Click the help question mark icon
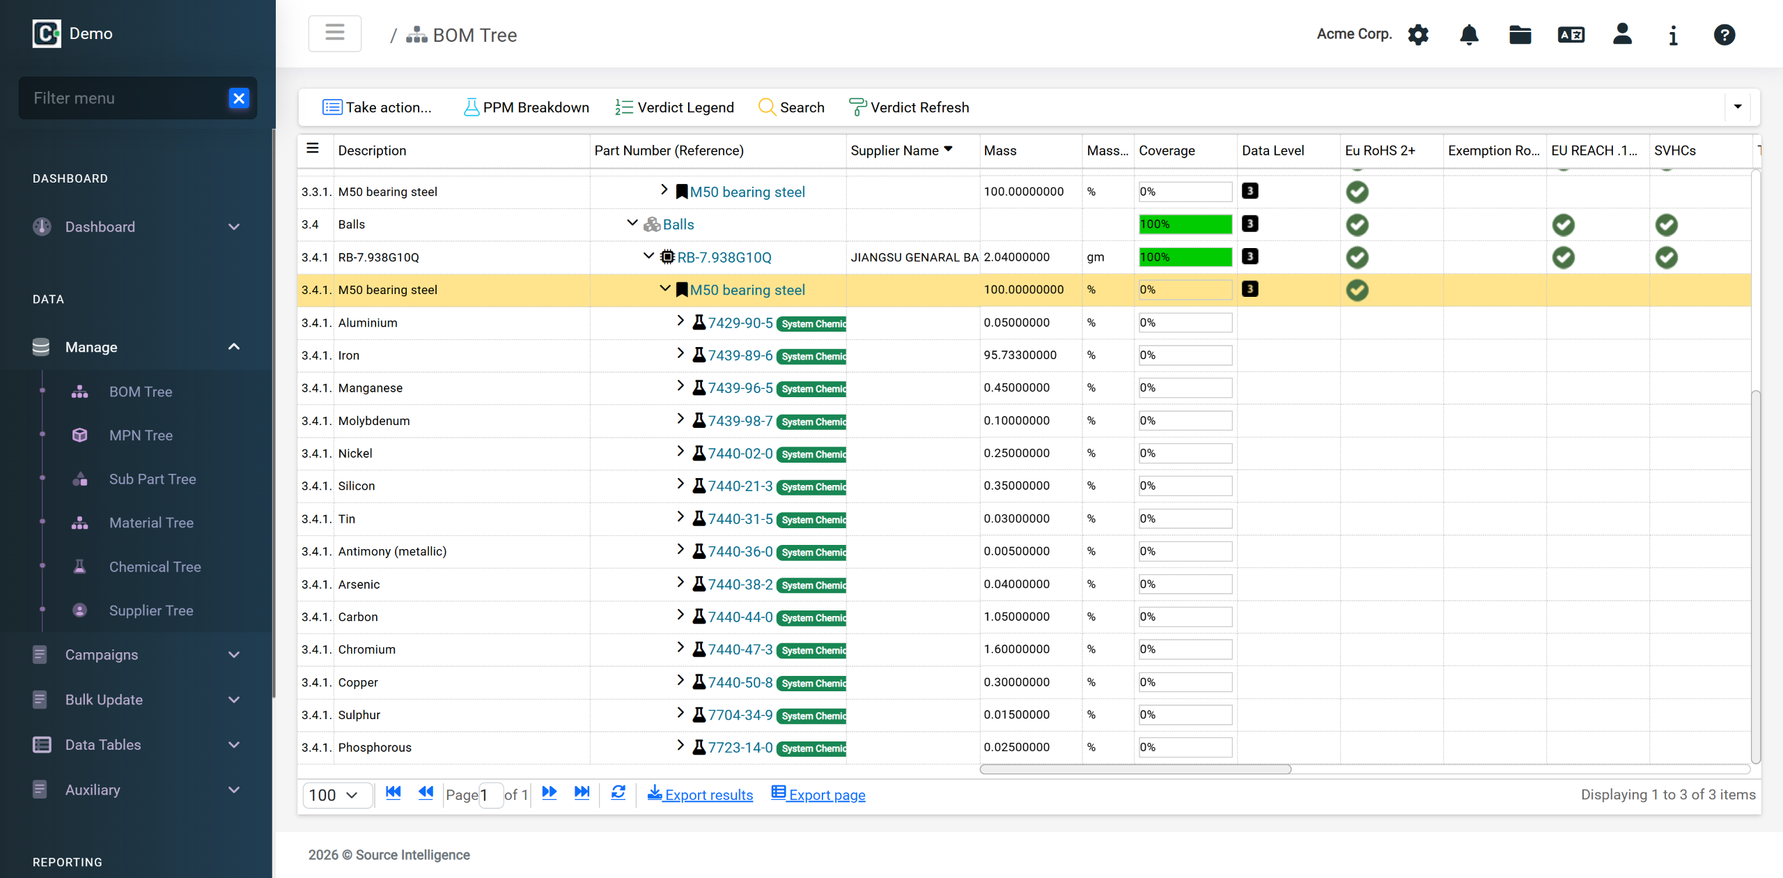Image resolution: width=1783 pixels, height=878 pixels. (1724, 35)
